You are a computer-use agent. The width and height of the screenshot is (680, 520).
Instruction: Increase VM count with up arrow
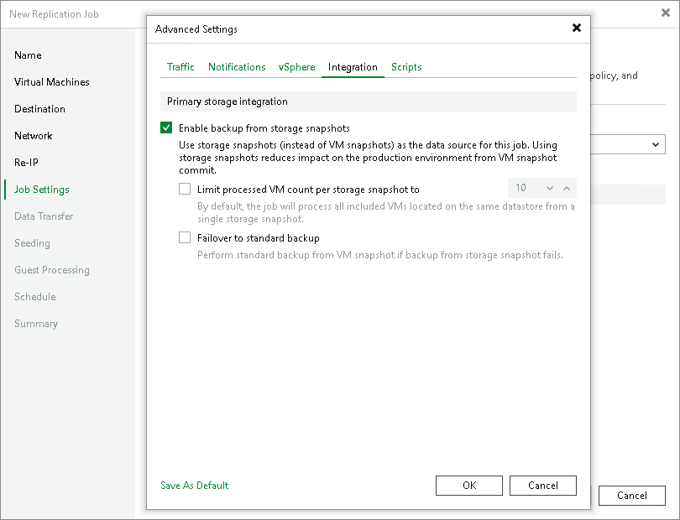pos(567,188)
